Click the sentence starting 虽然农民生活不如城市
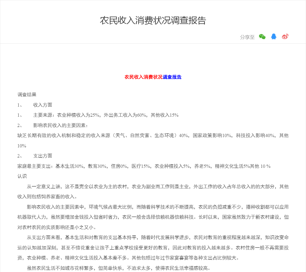This screenshot has width=306, height=272. pos(119,268)
